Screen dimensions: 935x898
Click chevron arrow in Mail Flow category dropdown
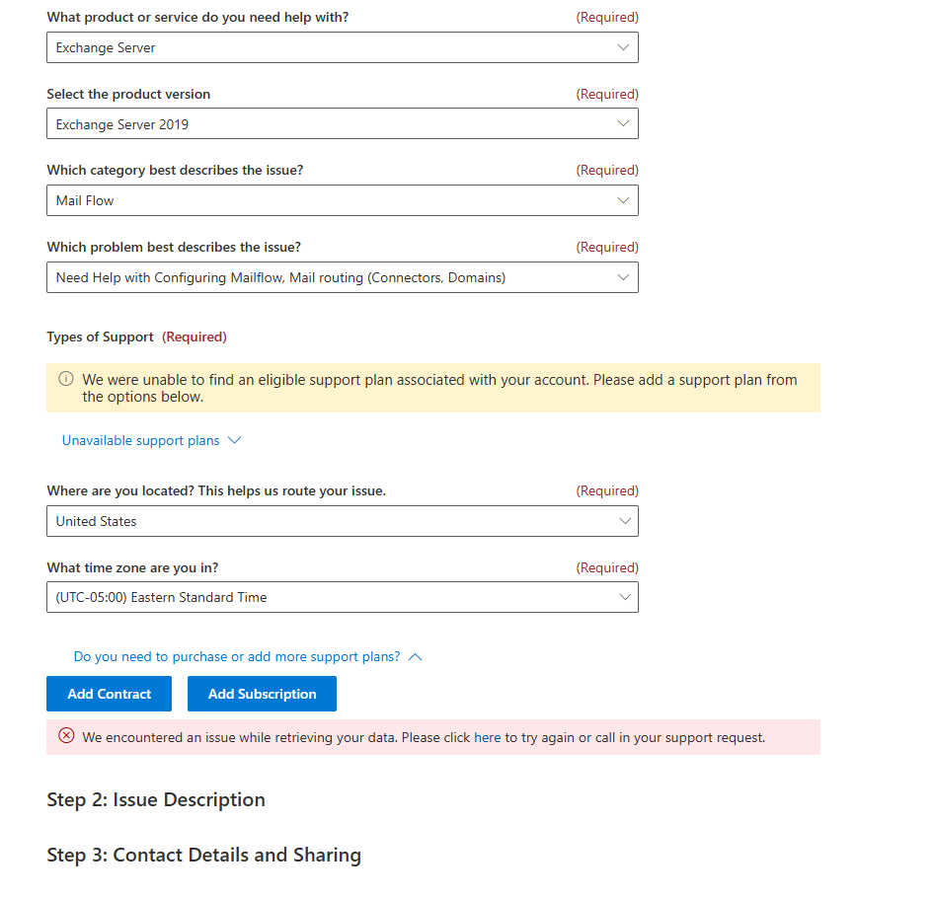click(x=623, y=200)
